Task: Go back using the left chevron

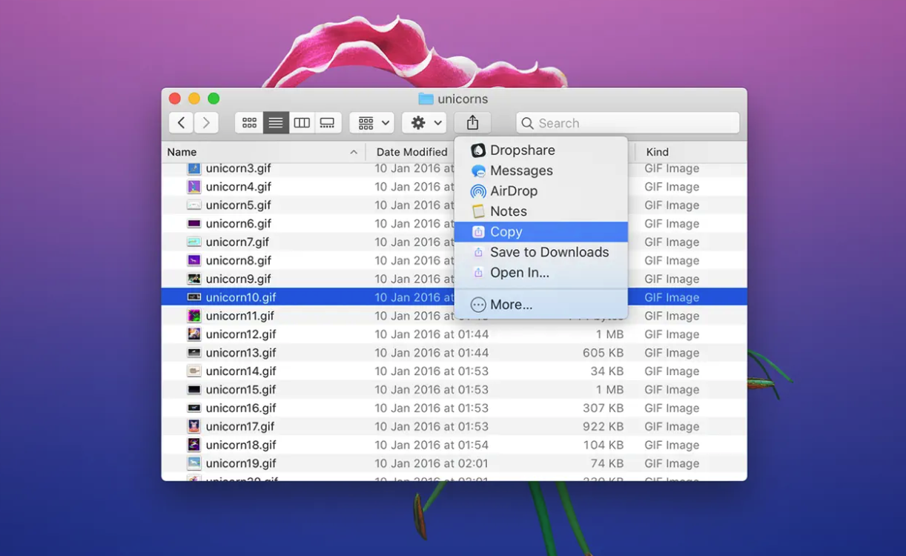Action: [181, 123]
